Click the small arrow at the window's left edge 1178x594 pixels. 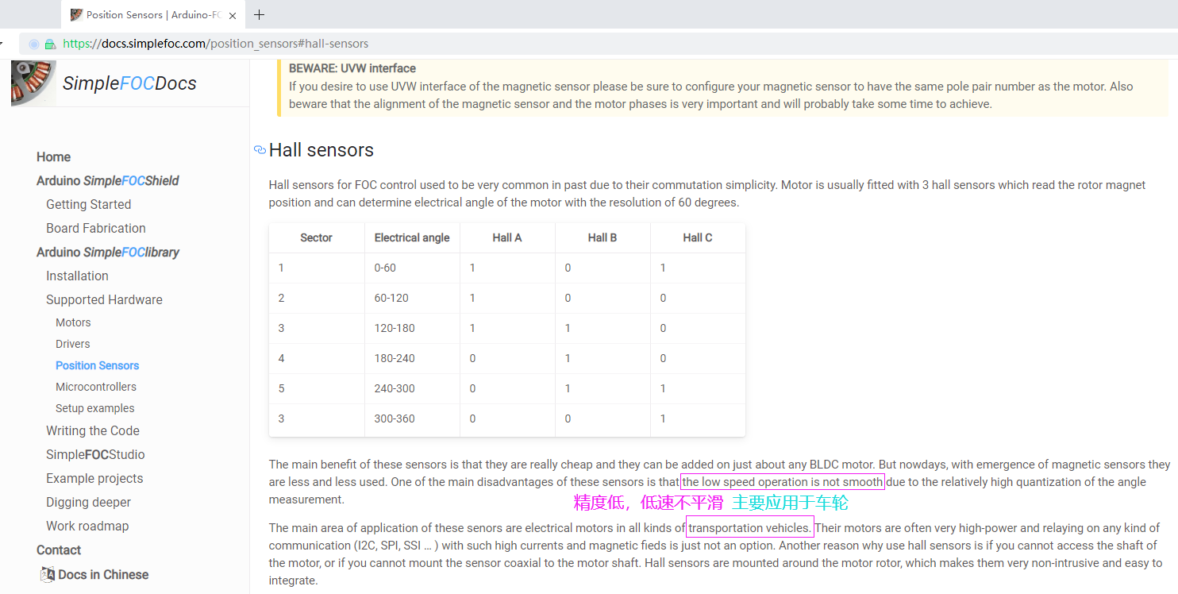click(x=3, y=44)
